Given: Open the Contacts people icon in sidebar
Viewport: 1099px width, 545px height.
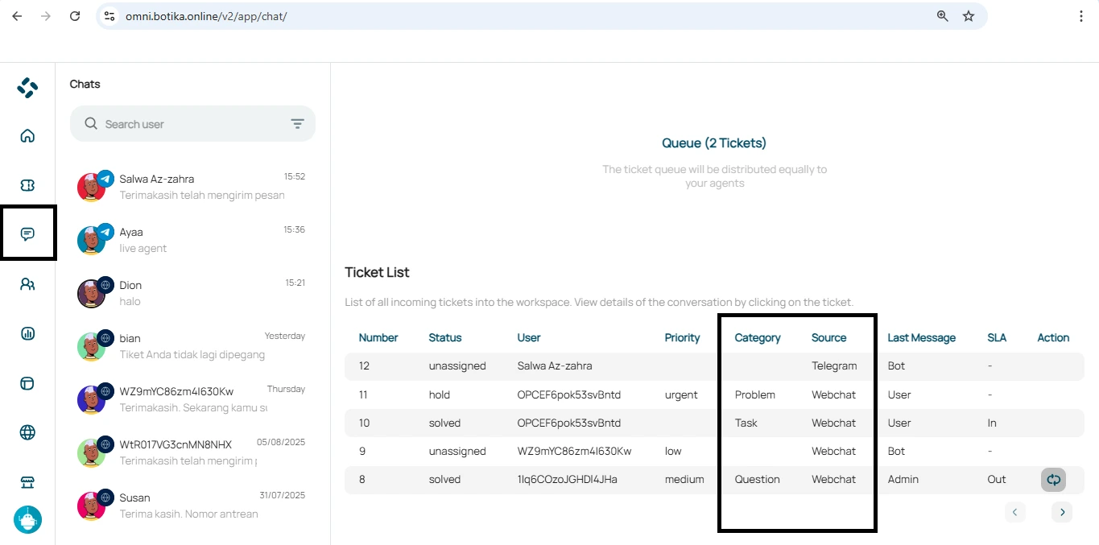Looking at the screenshot, I should (27, 284).
